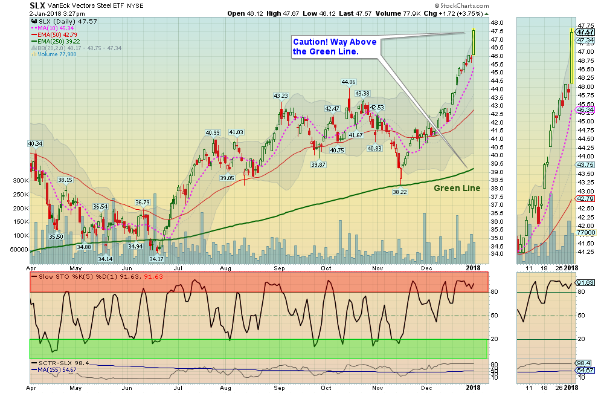
Task: Click the 34.17 June low label
Action: pos(156,259)
